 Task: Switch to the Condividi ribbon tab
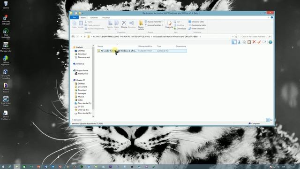94,18
